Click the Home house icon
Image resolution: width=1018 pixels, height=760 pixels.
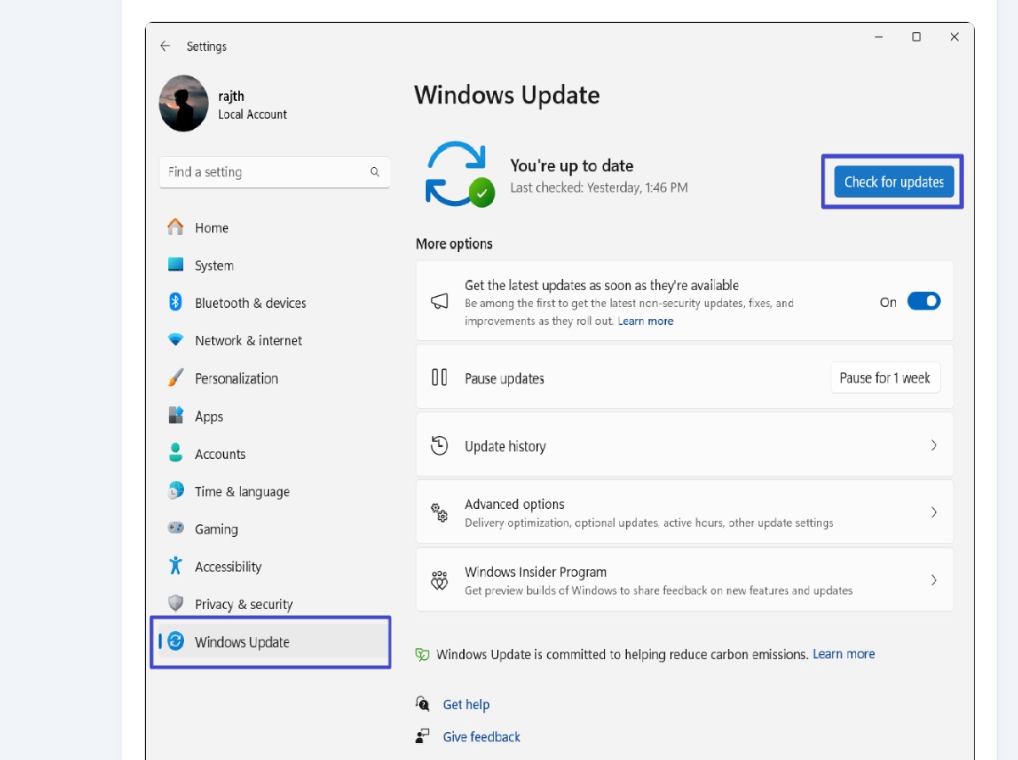pyautogui.click(x=176, y=226)
